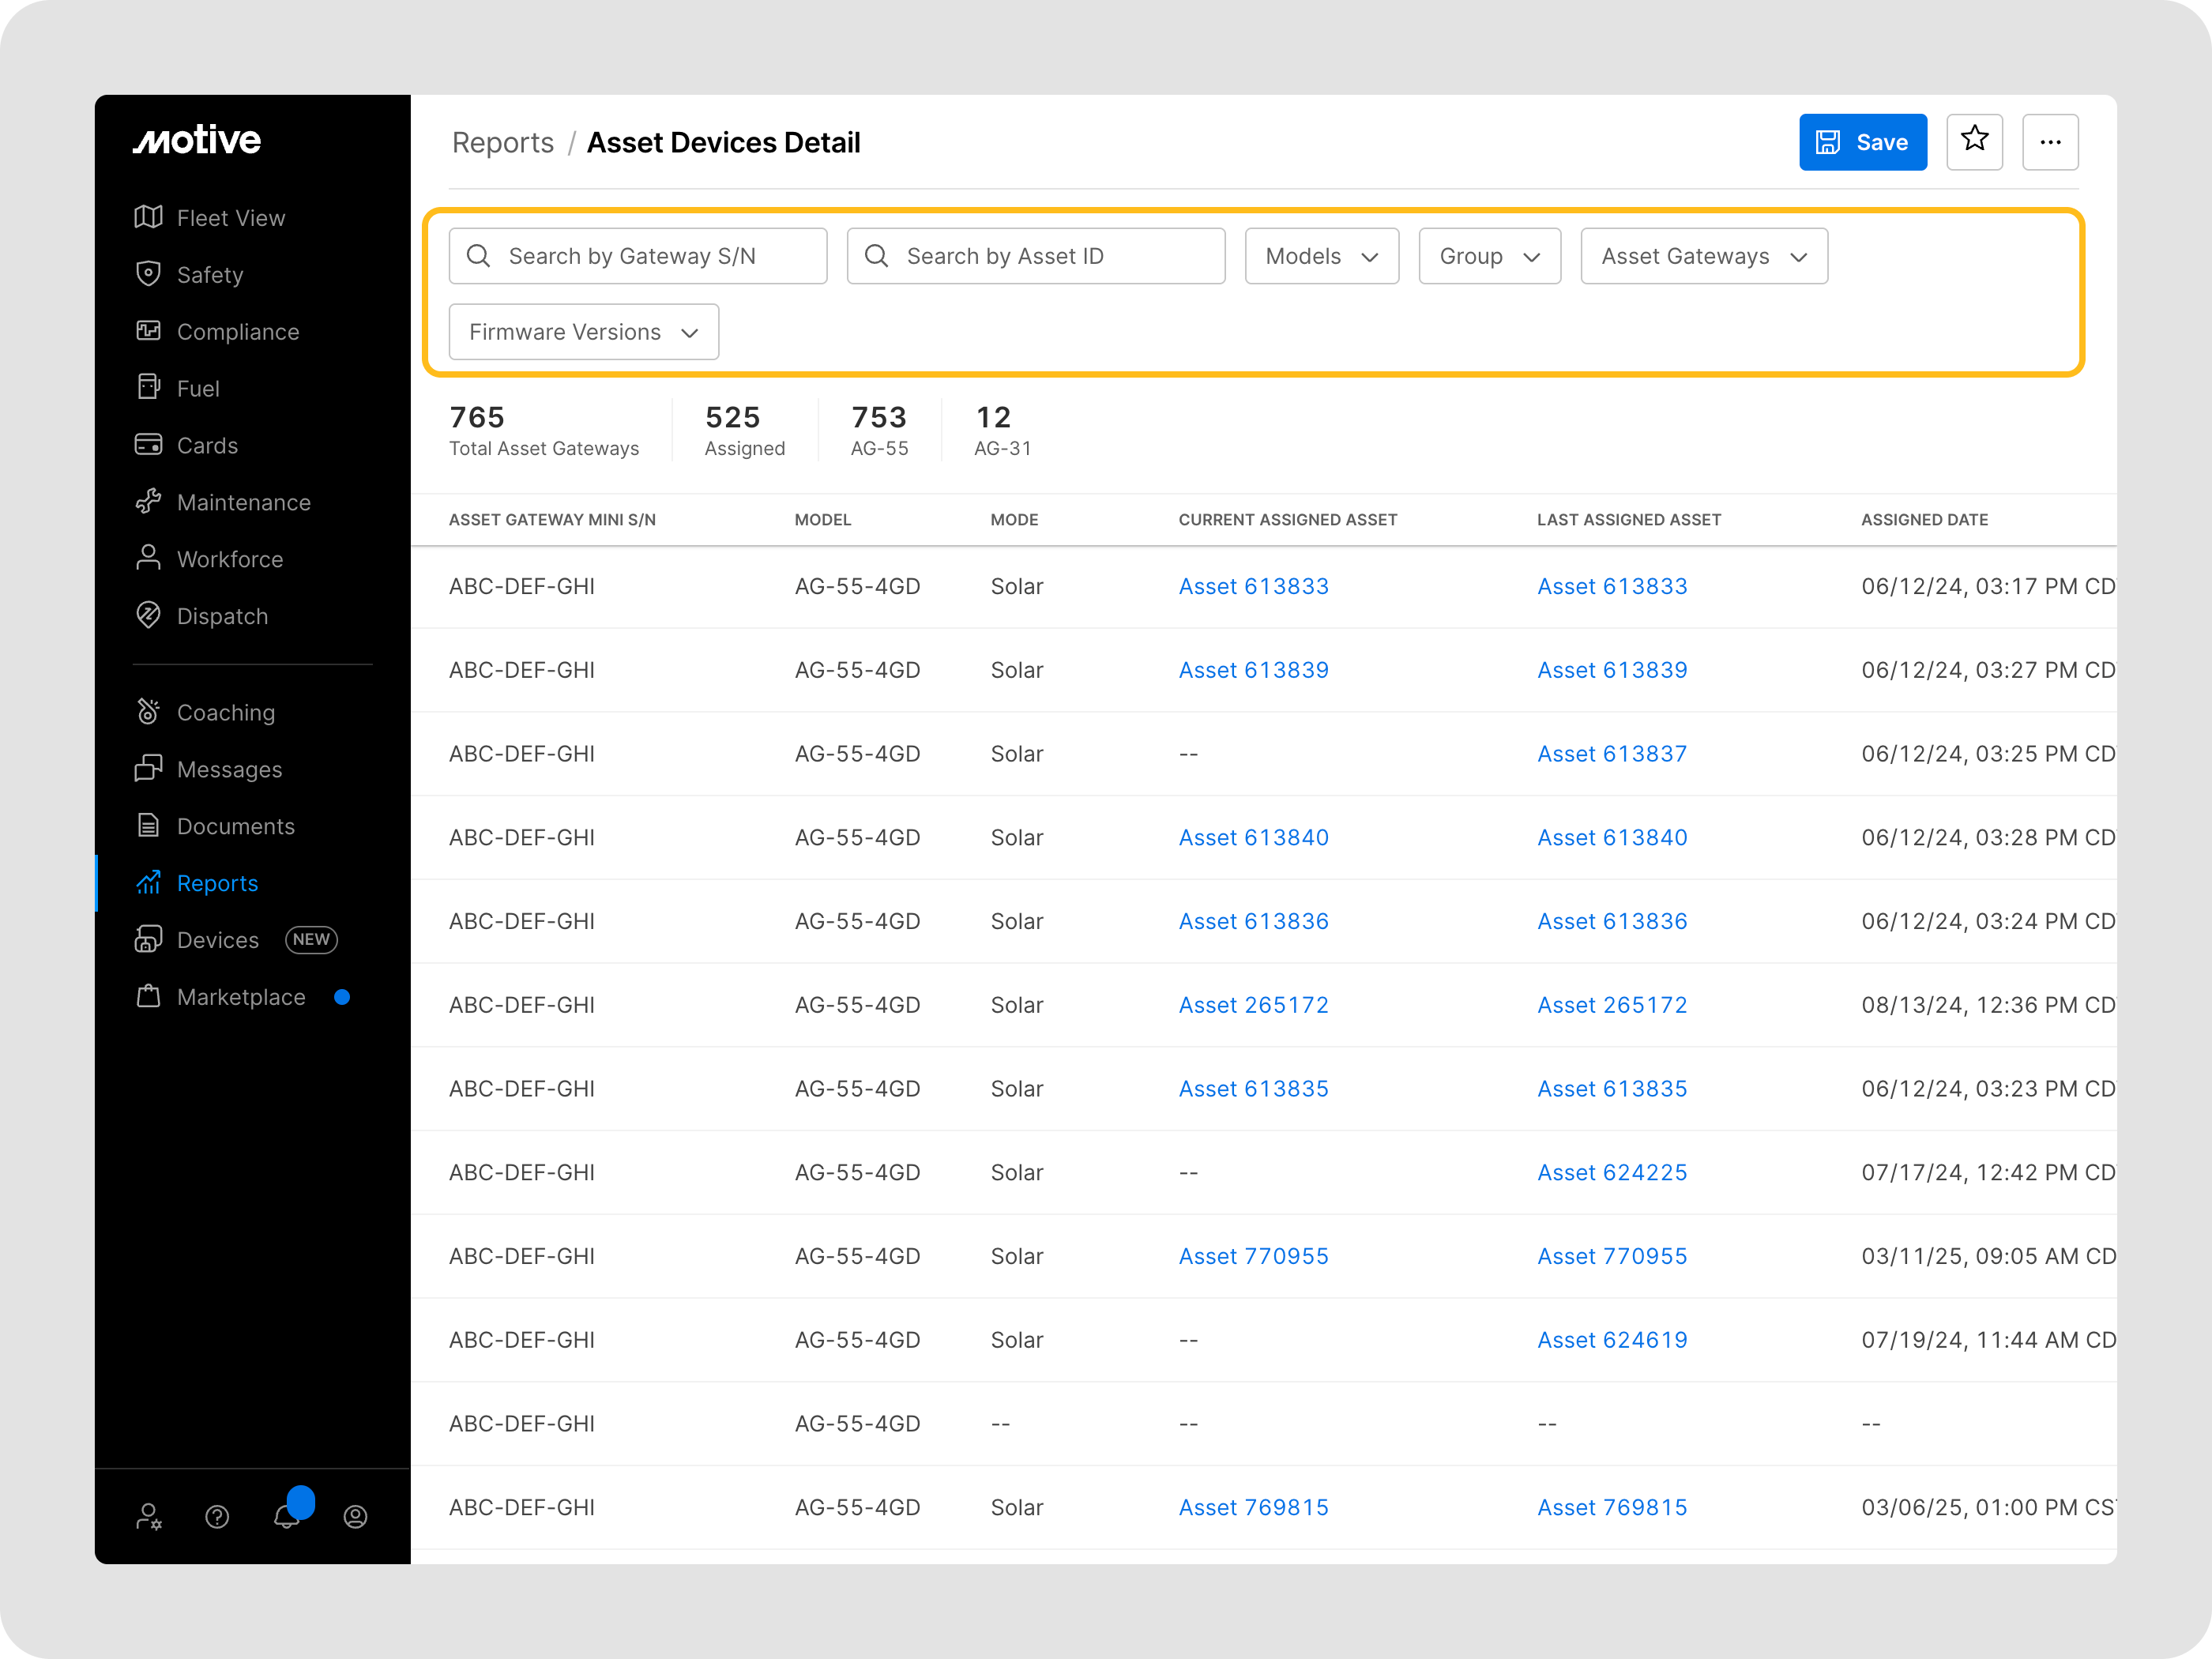2212x1659 pixels.
Task: Open the three-dots more options menu
Action: pyautogui.click(x=2050, y=141)
